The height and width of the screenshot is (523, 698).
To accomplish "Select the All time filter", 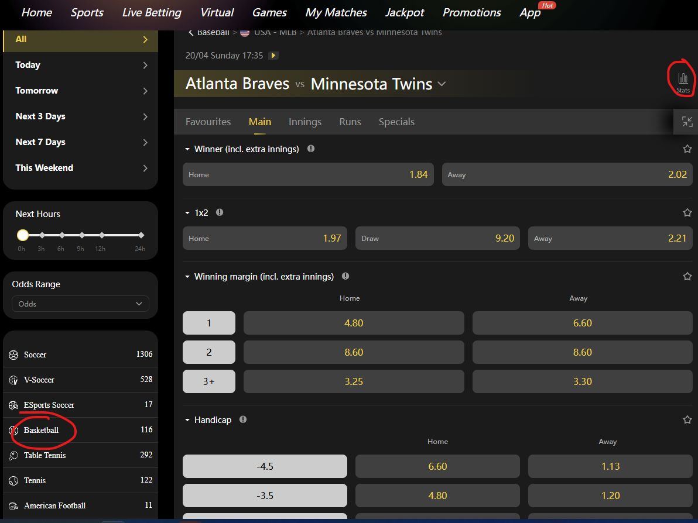I will pos(81,40).
